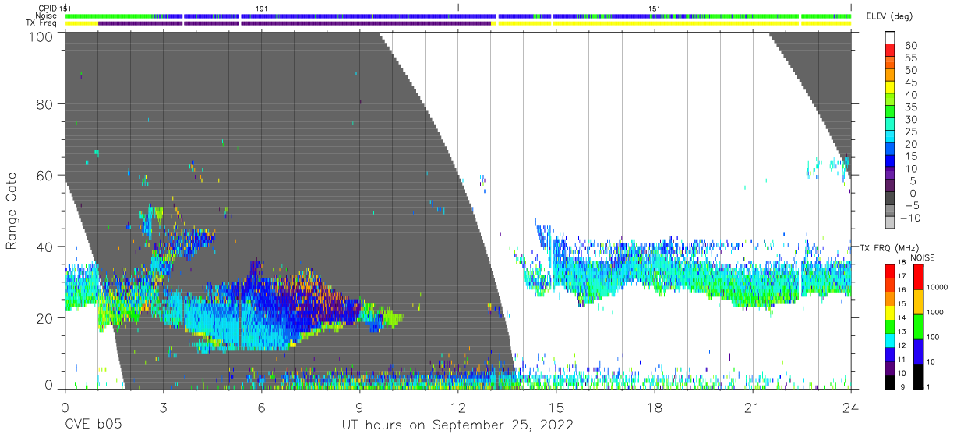957x441 pixels.
Task: Click the 'Noise' row label at top left
Action: pos(46,16)
